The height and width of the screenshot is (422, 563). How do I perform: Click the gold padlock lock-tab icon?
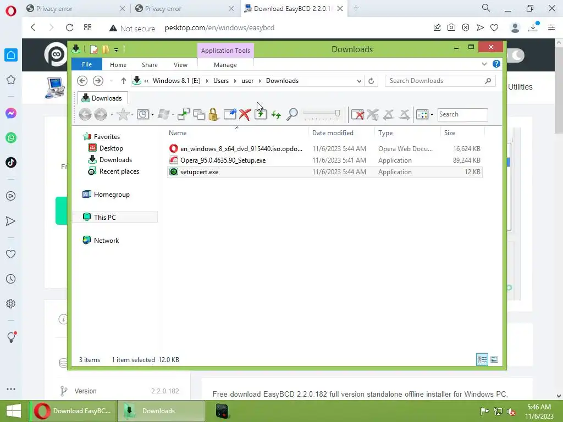tap(213, 114)
